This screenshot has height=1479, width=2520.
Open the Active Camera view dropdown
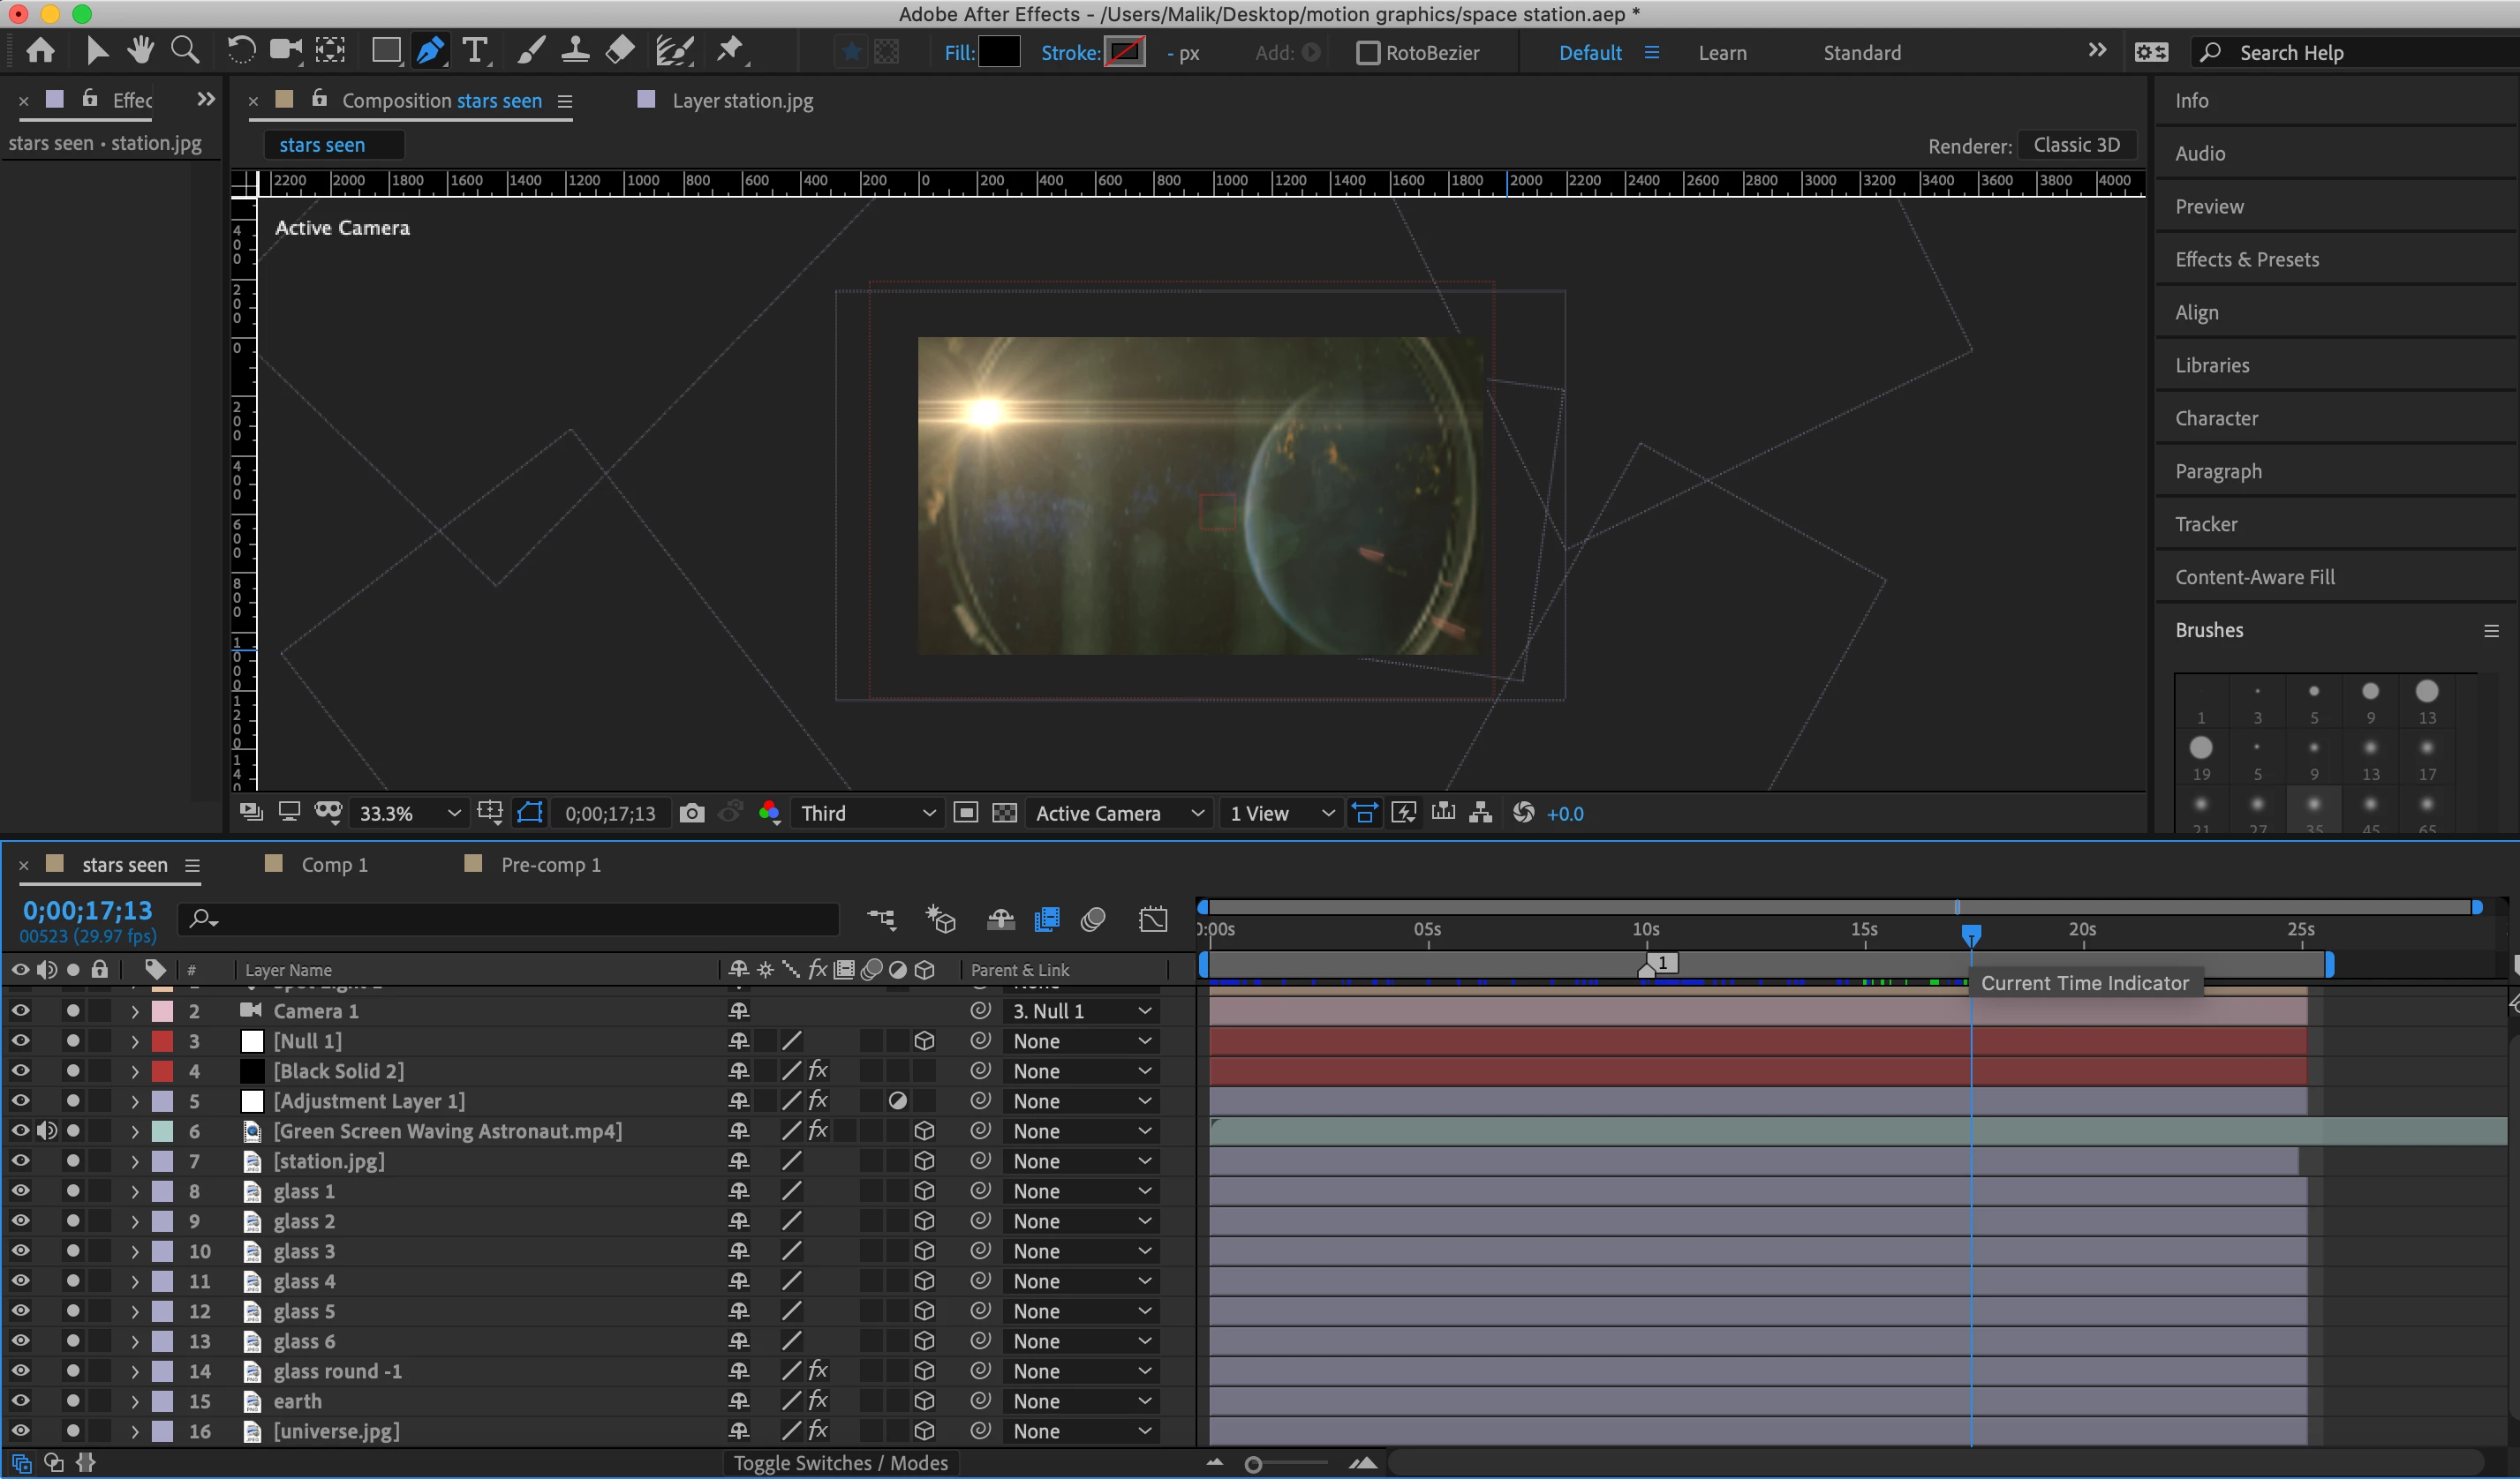1118,814
